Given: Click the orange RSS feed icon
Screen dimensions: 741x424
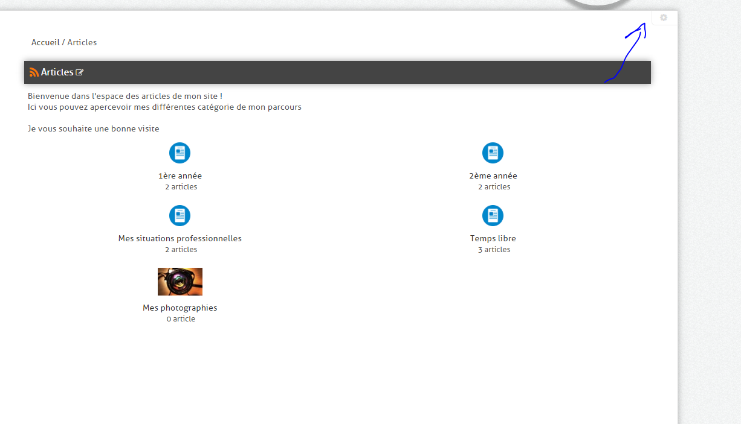Looking at the screenshot, I should [x=34, y=72].
